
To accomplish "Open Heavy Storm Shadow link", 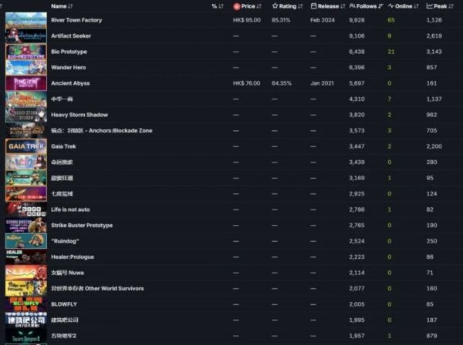I will coord(79,115).
